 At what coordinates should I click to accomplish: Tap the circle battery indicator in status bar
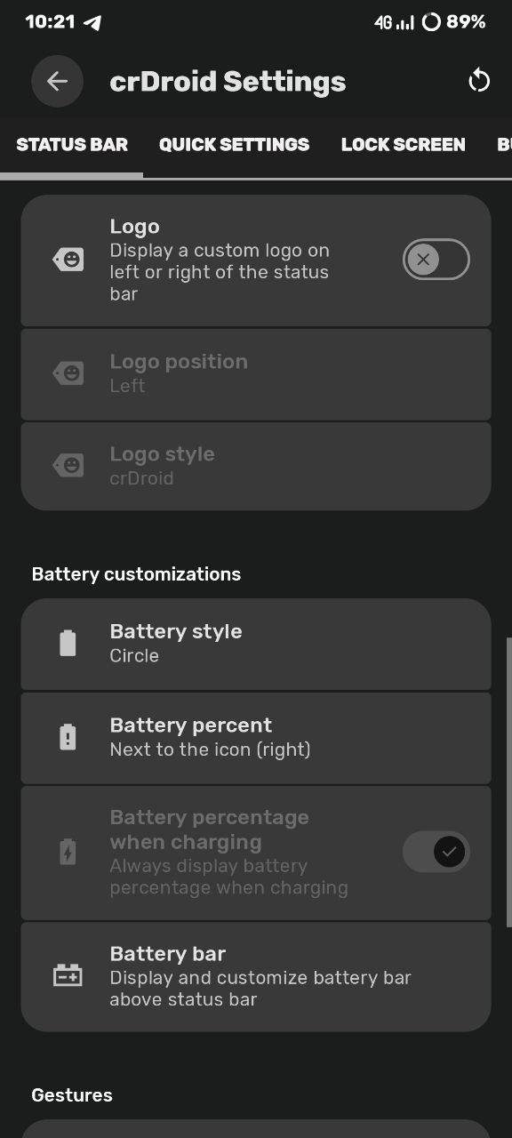[431, 22]
